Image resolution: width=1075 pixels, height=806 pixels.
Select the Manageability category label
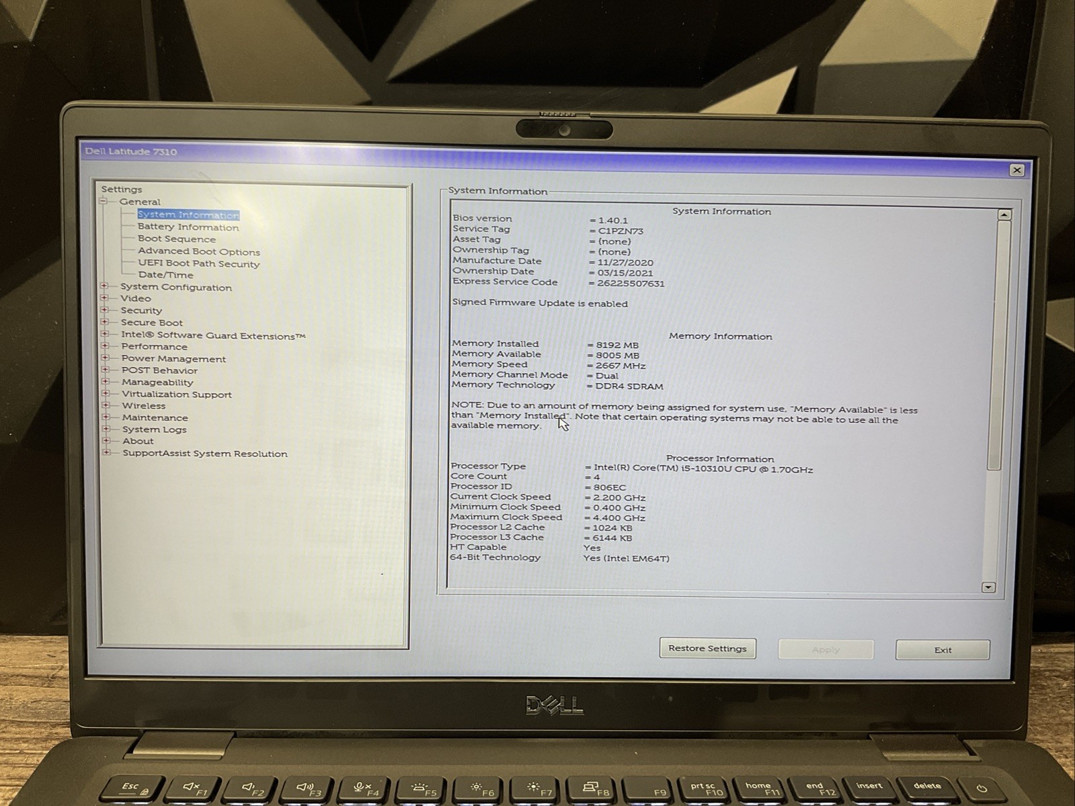[x=157, y=382]
